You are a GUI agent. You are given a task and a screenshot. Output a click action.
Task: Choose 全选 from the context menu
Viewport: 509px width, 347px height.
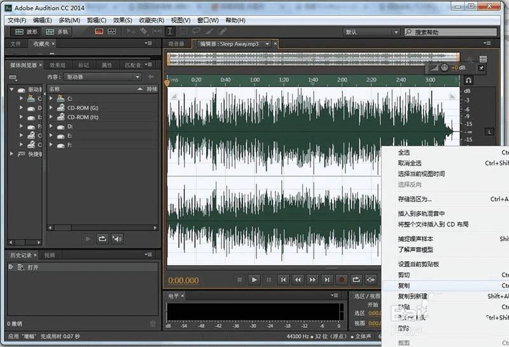tap(404, 153)
